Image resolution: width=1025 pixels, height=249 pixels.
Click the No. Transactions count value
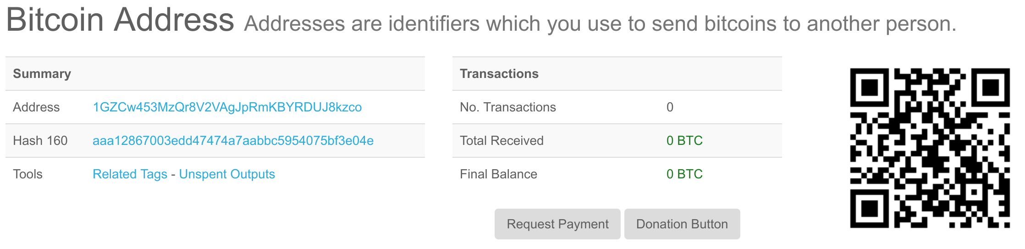[670, 107]
